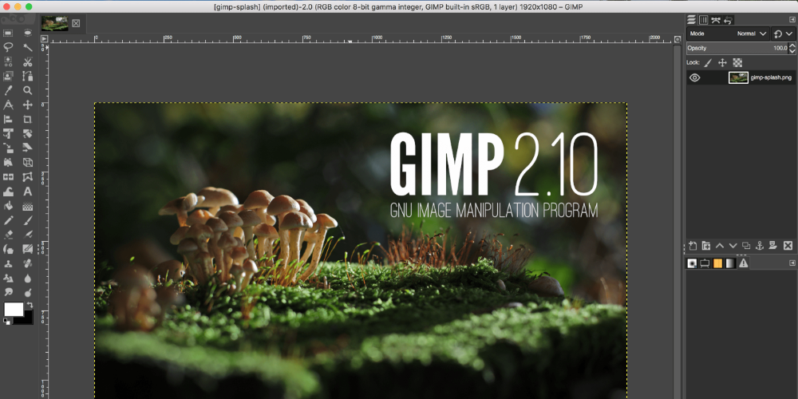The height and width of the screenshot is (399, 798).
Task: Select the Airbrush tool
Action: (x=27, y=235)
